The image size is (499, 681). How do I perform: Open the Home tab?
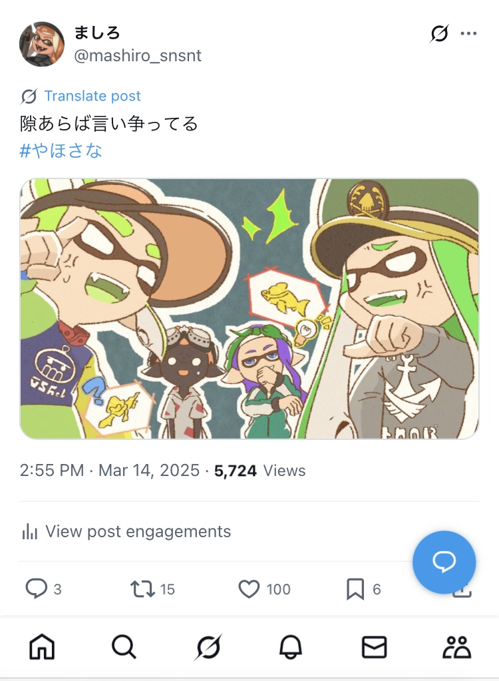click(x=43, y=646)
